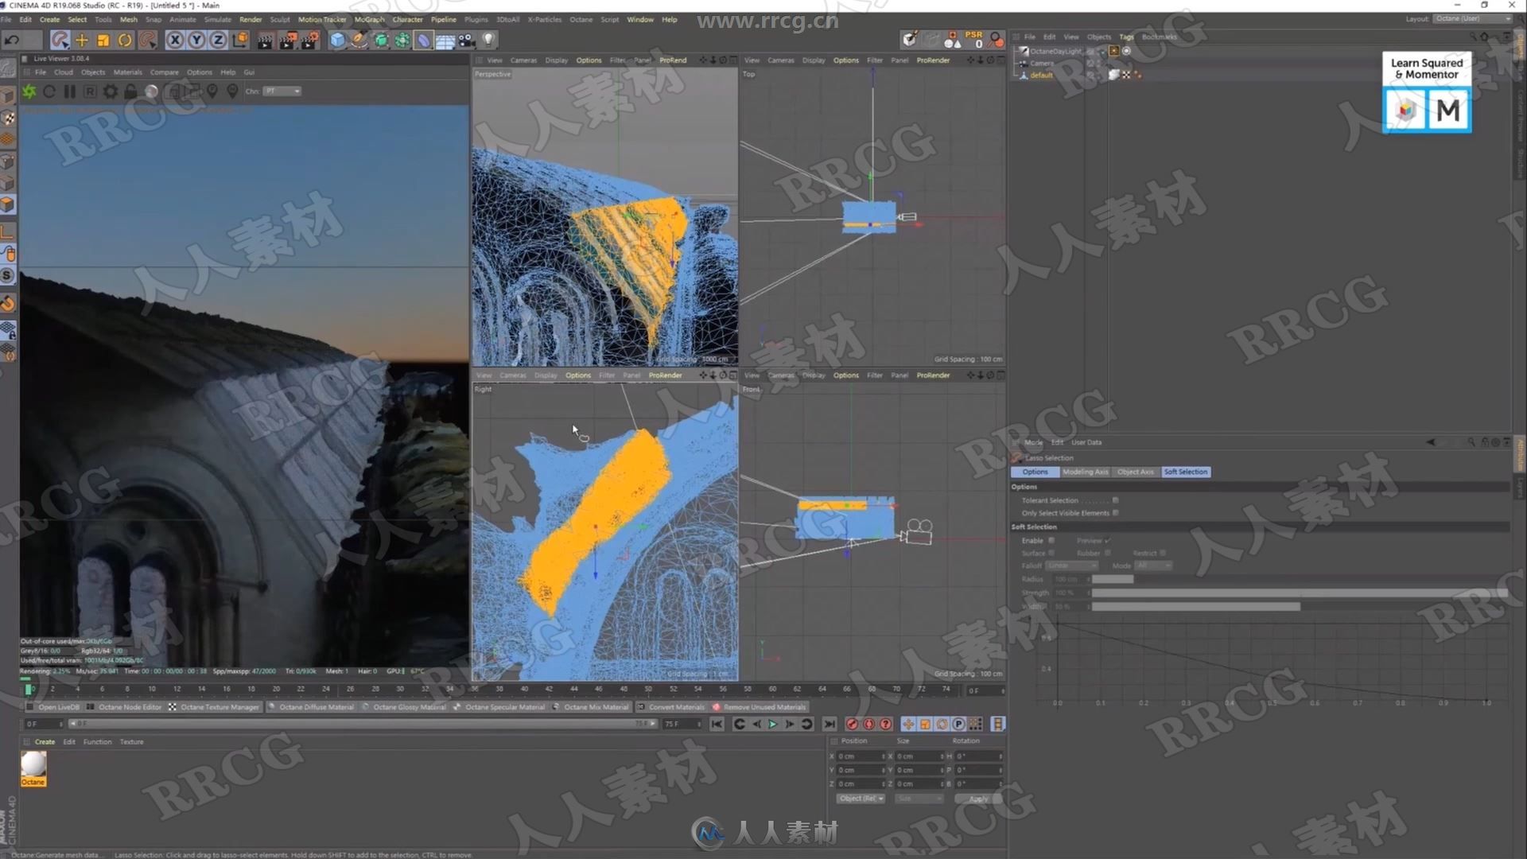The width and height of the screenshot is (1527, 859).
Task: Open Edit Render Settings icon
Action: pyautogui.click(x=309, y=40)
